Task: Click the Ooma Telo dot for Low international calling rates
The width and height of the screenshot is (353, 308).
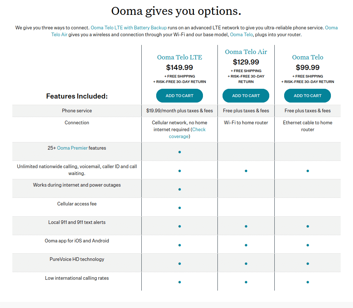Action: (307, 282)
